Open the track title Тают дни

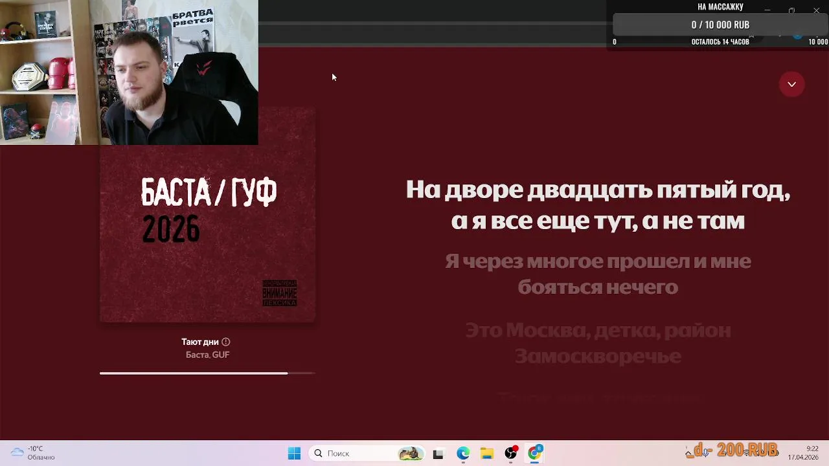tap(200, 342)
